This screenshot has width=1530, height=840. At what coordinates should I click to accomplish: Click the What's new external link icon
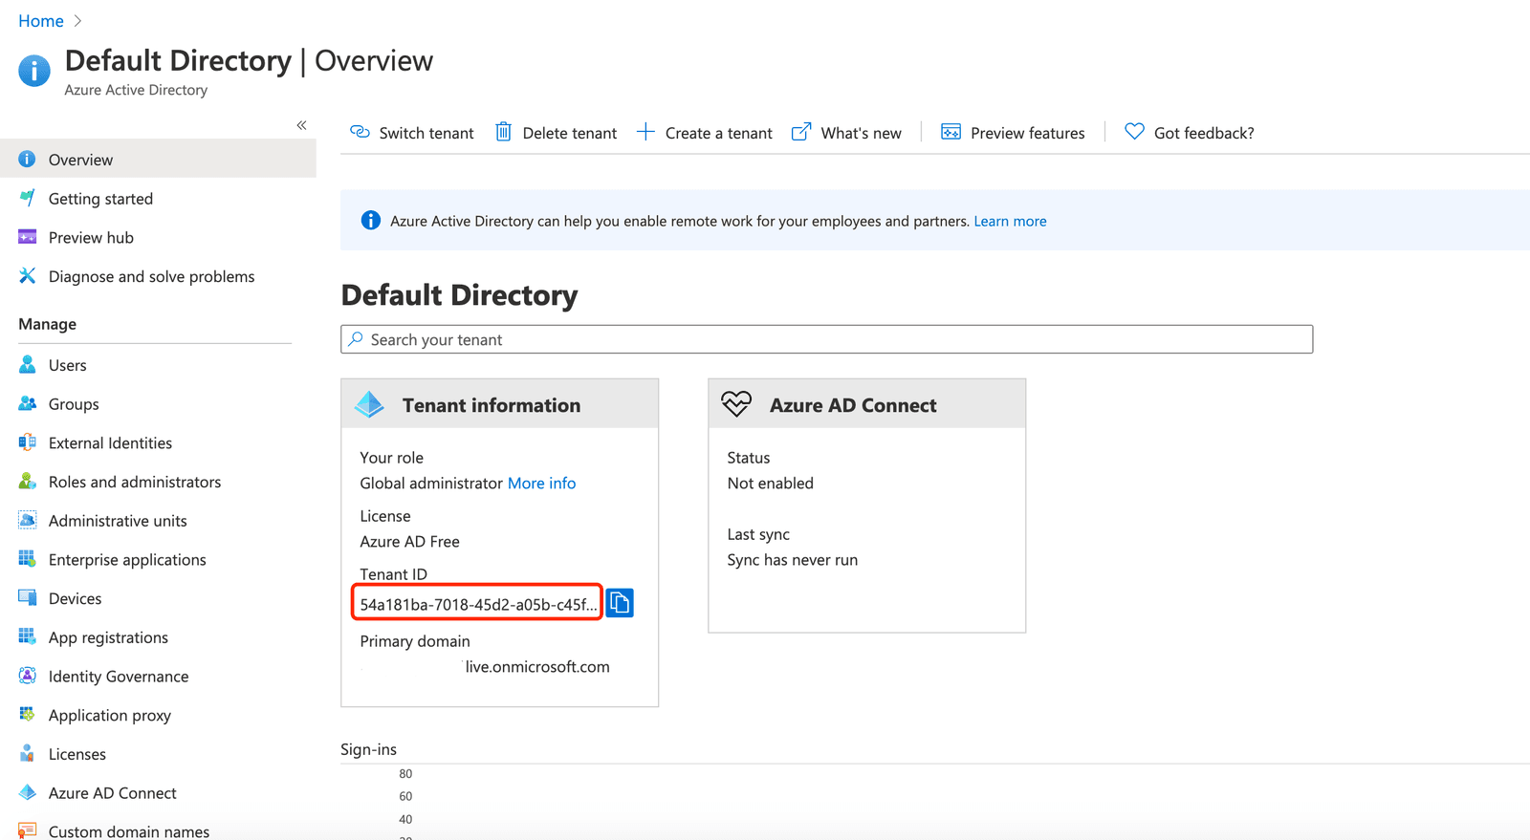click(801, 132)
